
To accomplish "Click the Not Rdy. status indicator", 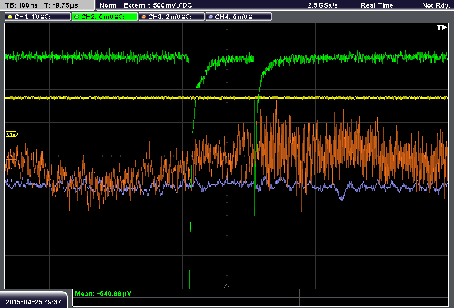I will coord(435,5).
